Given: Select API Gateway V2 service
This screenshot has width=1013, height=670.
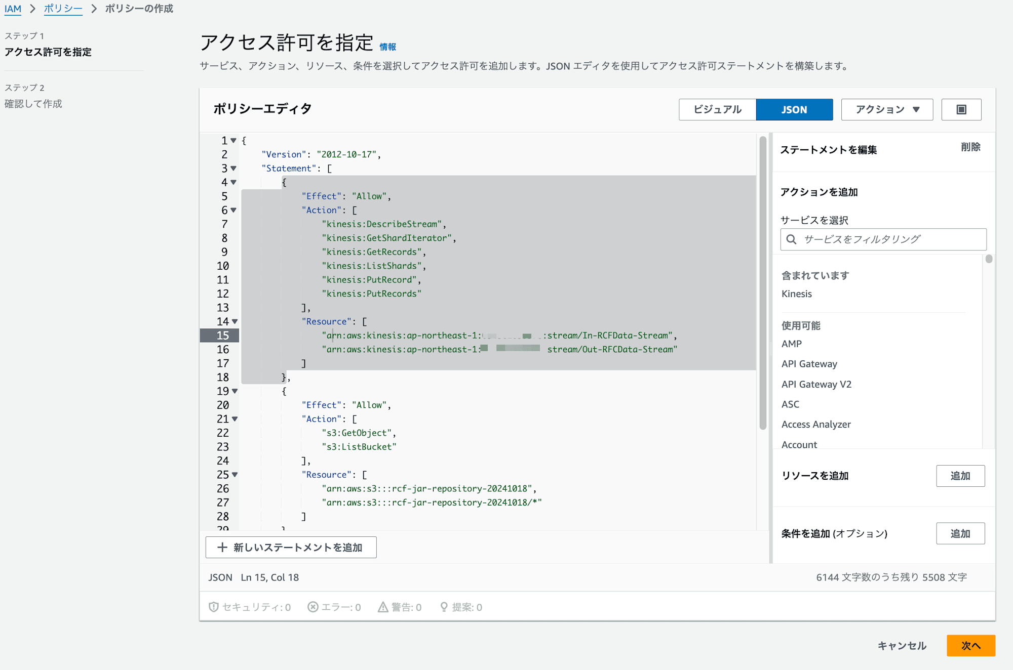Looking at the screenshot, I should coord(816,384).
